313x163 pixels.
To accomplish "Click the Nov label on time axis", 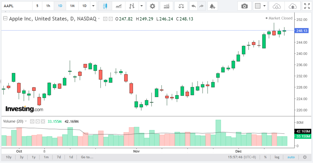I will point(136,151).
